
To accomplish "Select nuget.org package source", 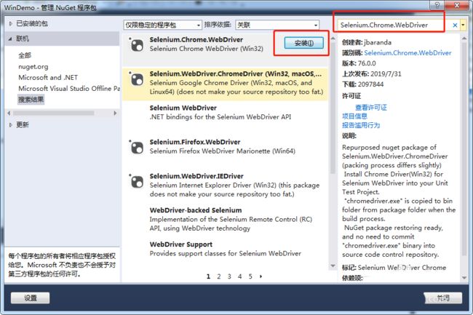I will pos(33,67).
